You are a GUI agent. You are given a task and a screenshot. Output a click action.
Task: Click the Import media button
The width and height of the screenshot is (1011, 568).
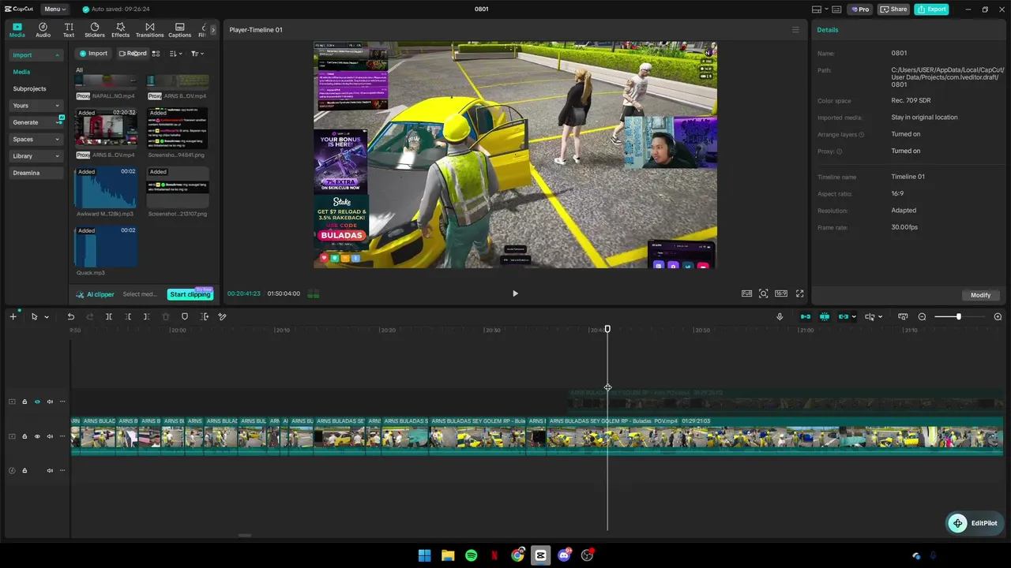93,54
